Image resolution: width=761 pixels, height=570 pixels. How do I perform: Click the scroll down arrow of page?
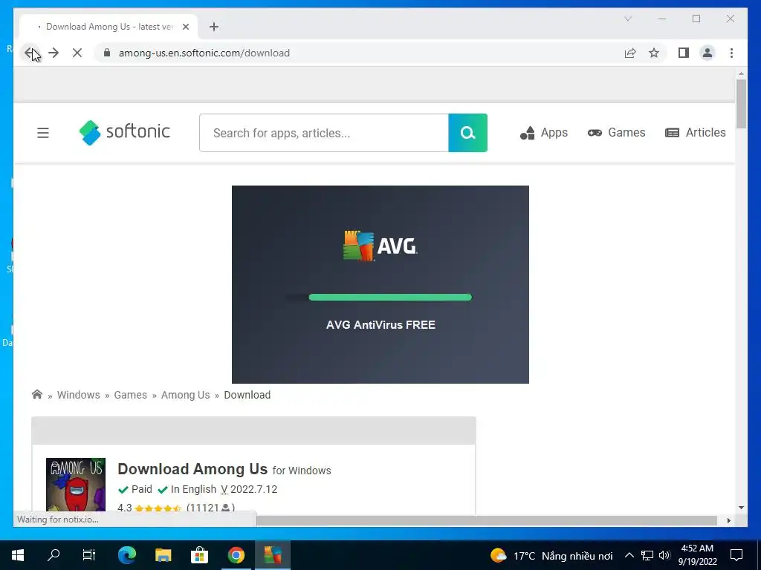coord(741,508)
